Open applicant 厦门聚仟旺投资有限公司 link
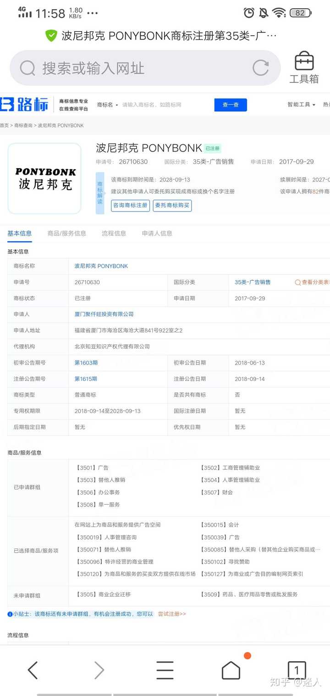The height and width of the screenshot is (696, 330). pyautogui.click(x=104, y=314)
